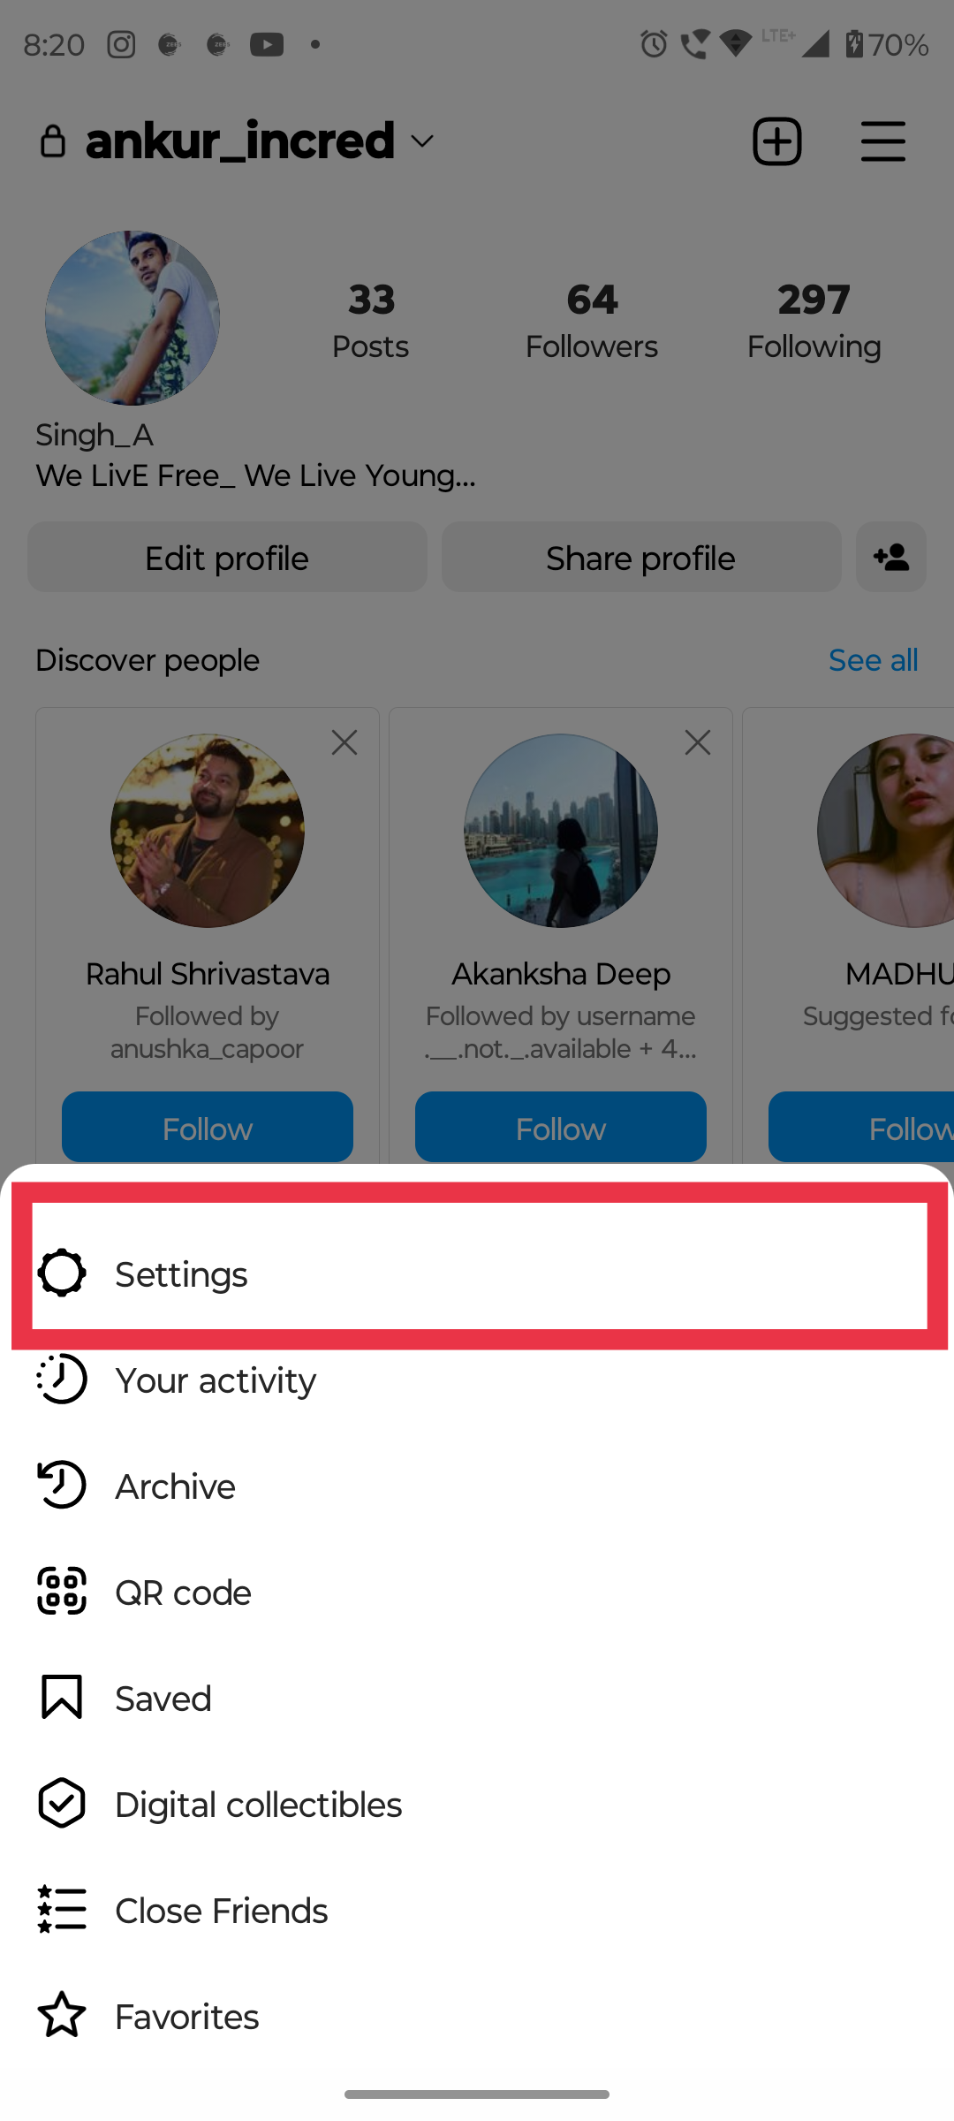Click the Share profile button

(x=641, y=557)
